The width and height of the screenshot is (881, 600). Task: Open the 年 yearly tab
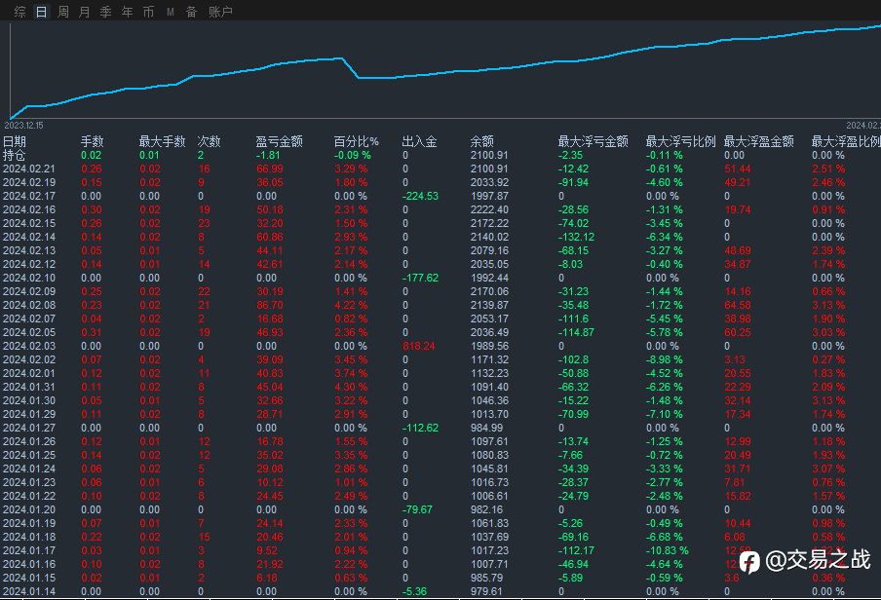[127, 12]
